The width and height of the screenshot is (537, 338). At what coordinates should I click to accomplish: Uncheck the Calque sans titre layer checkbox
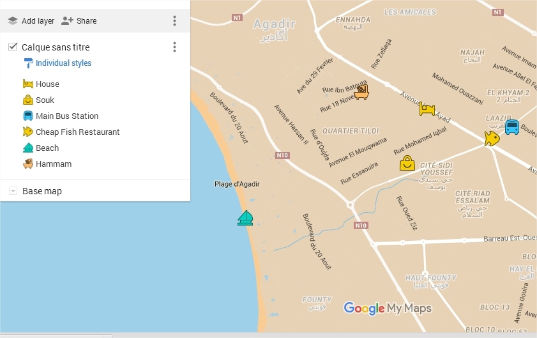(x=13, y=47)
